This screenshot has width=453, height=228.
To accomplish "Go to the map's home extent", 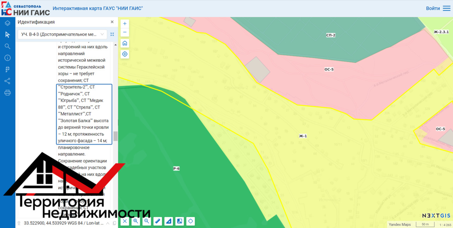I will [x=125, y=44].
